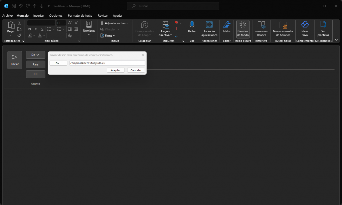The image size is (342, 205).
Task: Center align the text
Action: coord(56,35)
